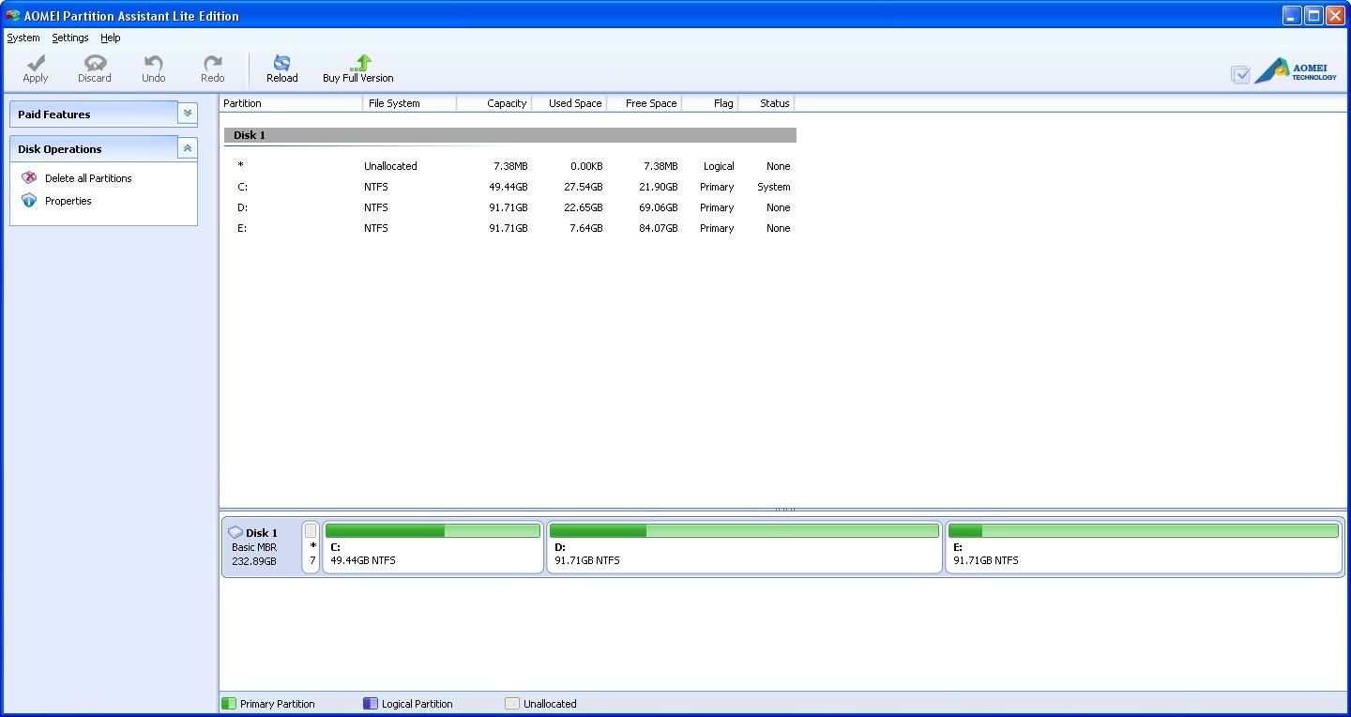Click the 69.06GB free space cell
This screenshot has height=717, width=1351.
coord(658,207)
